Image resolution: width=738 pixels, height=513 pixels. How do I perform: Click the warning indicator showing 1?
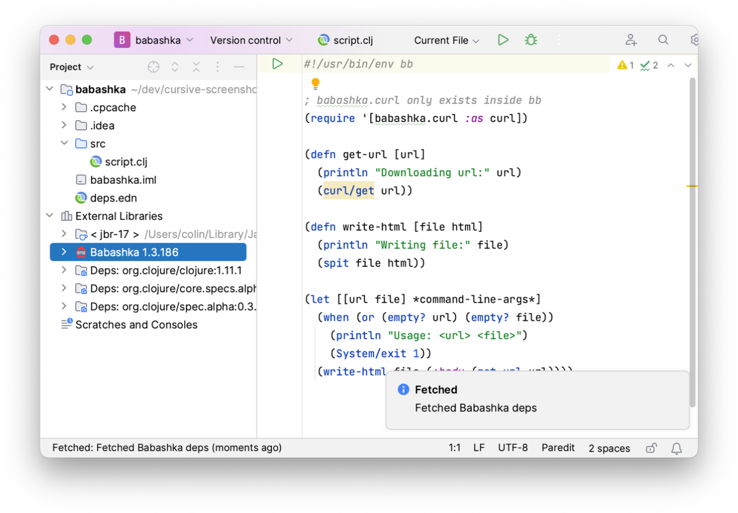click(x=626, y=65)
